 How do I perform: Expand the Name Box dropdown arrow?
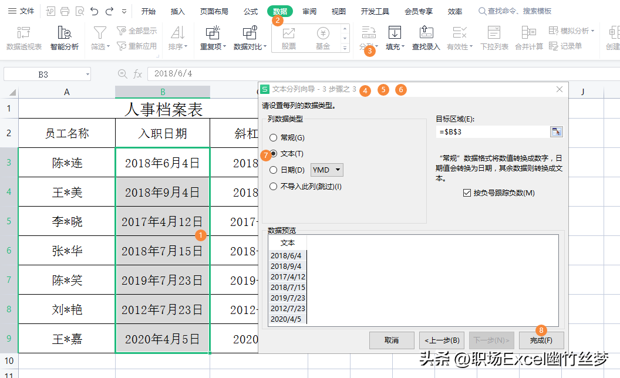click(87, 75)
